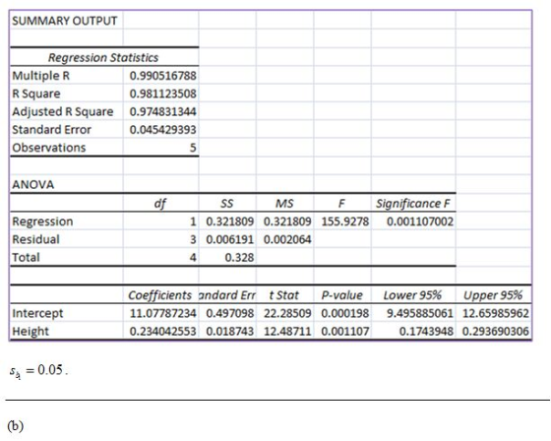Select Intercept Lower 95% value 9.495885061
The height and width of the screenshot is (441, 551).
click(420, 313)
